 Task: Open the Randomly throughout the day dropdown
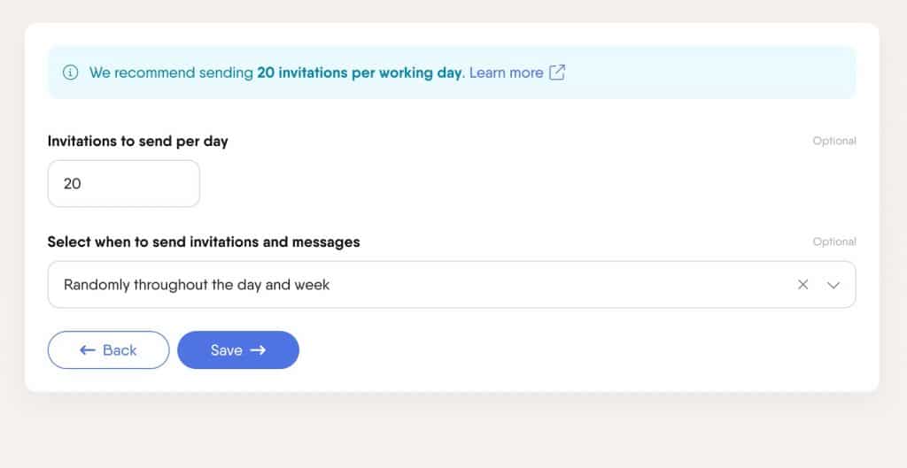tap(452, 284)
